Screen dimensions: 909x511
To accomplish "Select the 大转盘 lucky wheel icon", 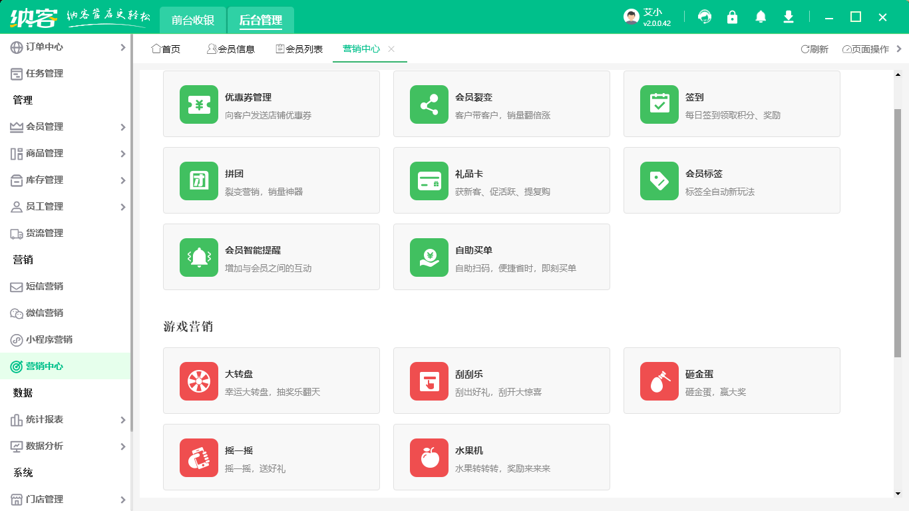I will click(198, 381).
